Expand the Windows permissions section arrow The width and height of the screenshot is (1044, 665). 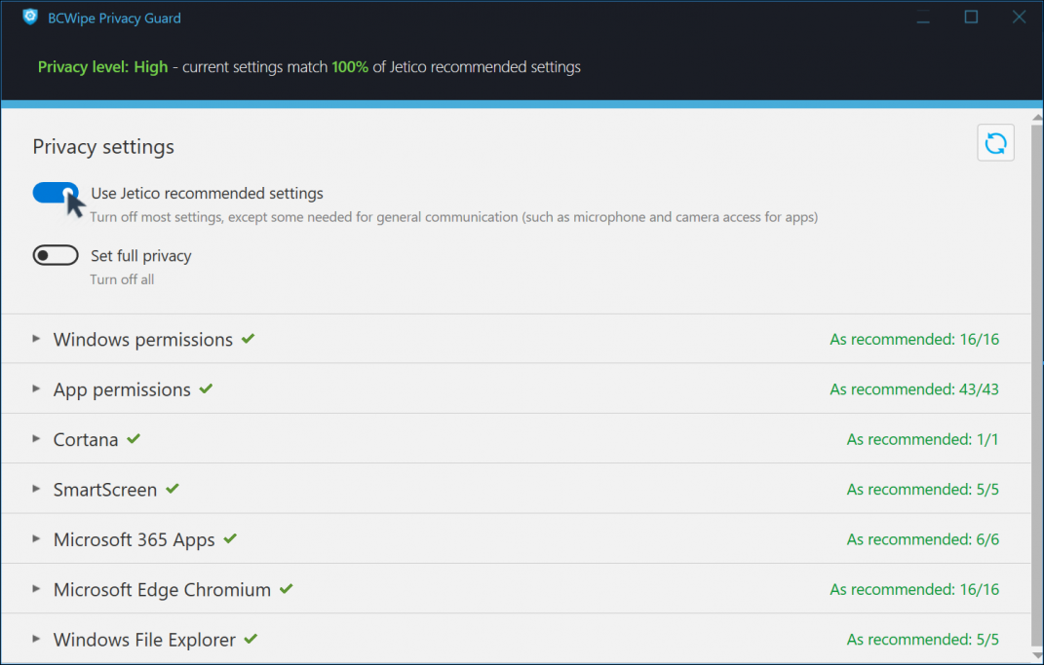tap(36, 339)
